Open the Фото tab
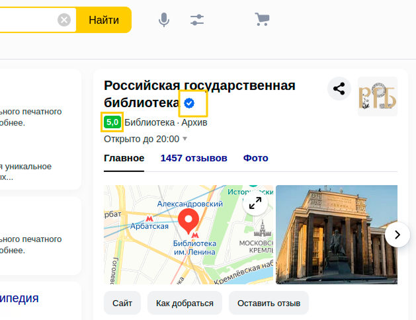The width and height of the screenshot is (416, 320). 255,158
